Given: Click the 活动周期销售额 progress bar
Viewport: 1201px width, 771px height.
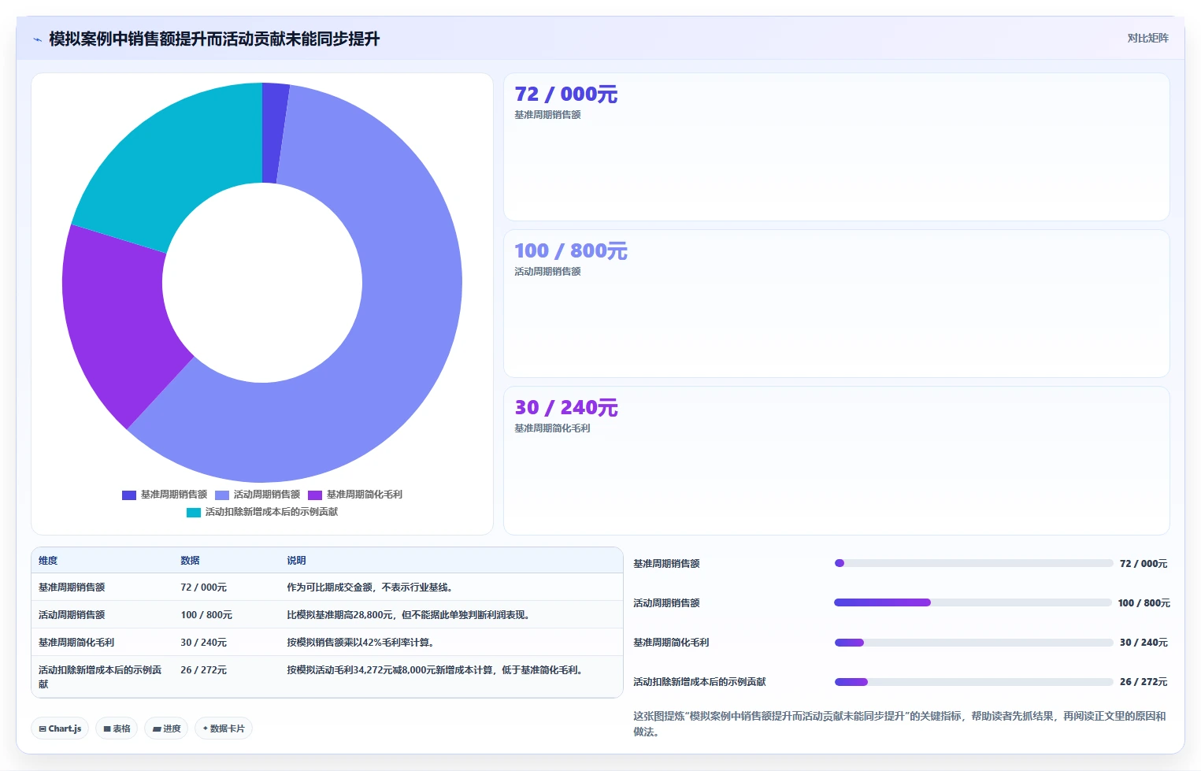Looking at the screenshot, I should tap(973, 602).
